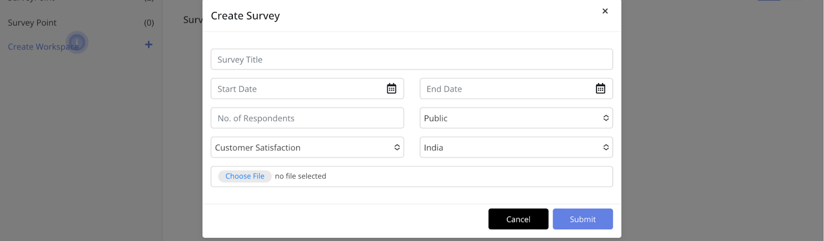Focus the Start Date text field

pyautogui.click(x=296, y=89)
